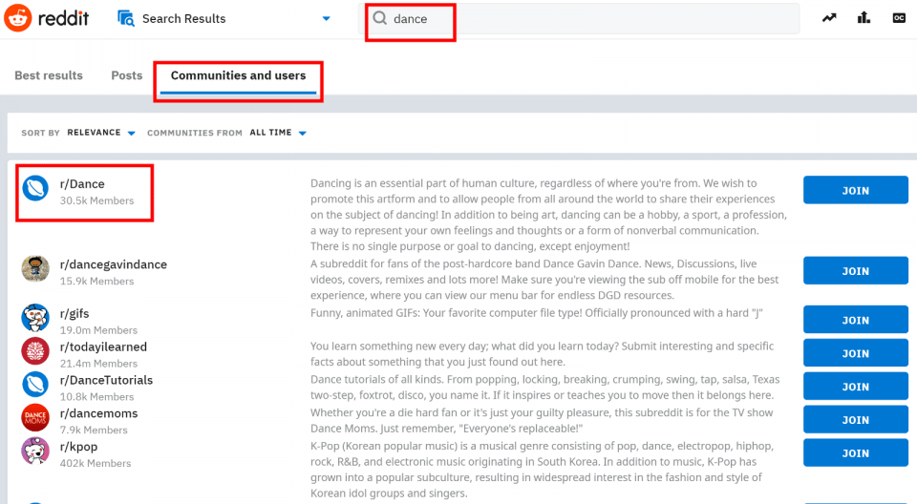Join the r/DanceTutorials community
Image resolution: width=917 pixels, height=504 pixels.
click(x=856, y=387)
